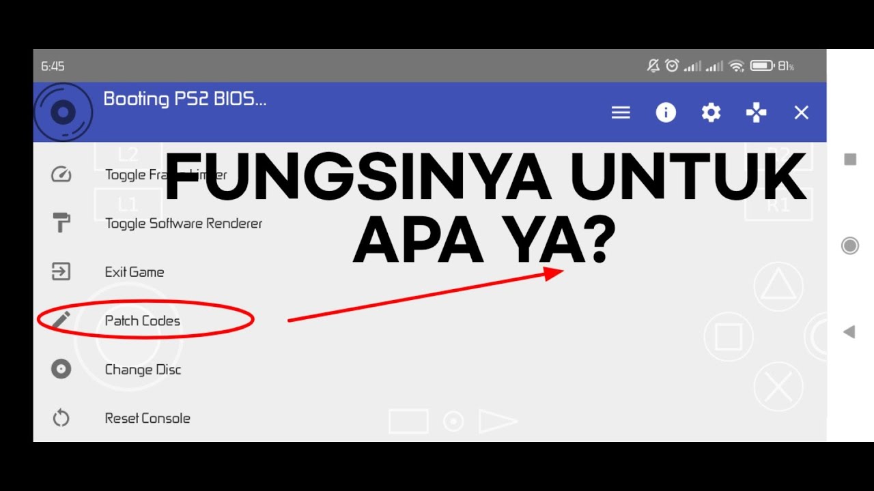Click the pencil icon beside Patch Codes
Screen dimensions: 874x491
(61, 320)
